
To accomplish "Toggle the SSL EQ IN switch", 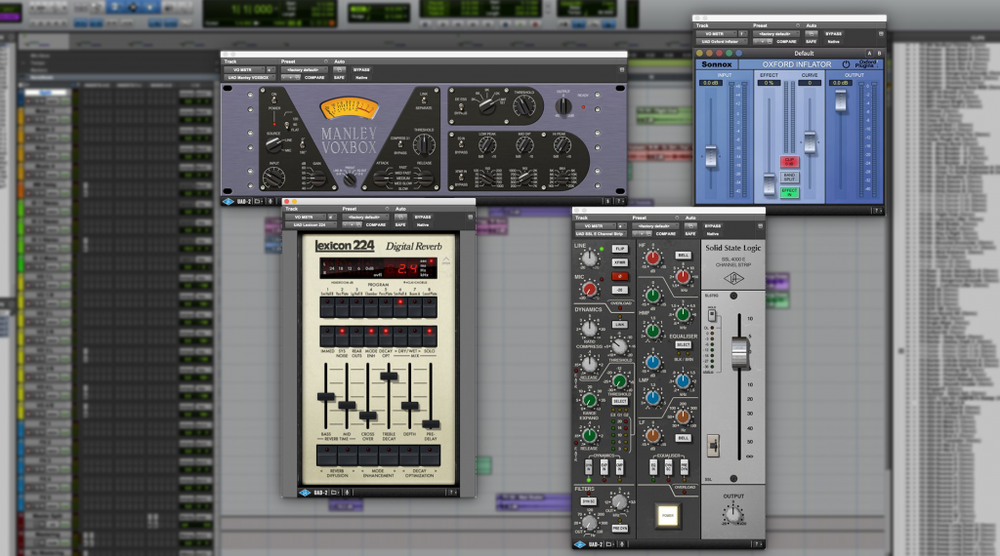I will [653, 468].
